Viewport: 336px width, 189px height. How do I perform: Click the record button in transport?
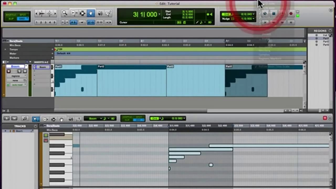coord(291,14)
